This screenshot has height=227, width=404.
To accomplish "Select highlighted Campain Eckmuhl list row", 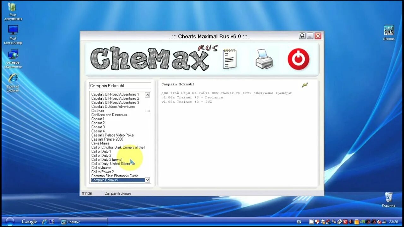I will [118, 180].
